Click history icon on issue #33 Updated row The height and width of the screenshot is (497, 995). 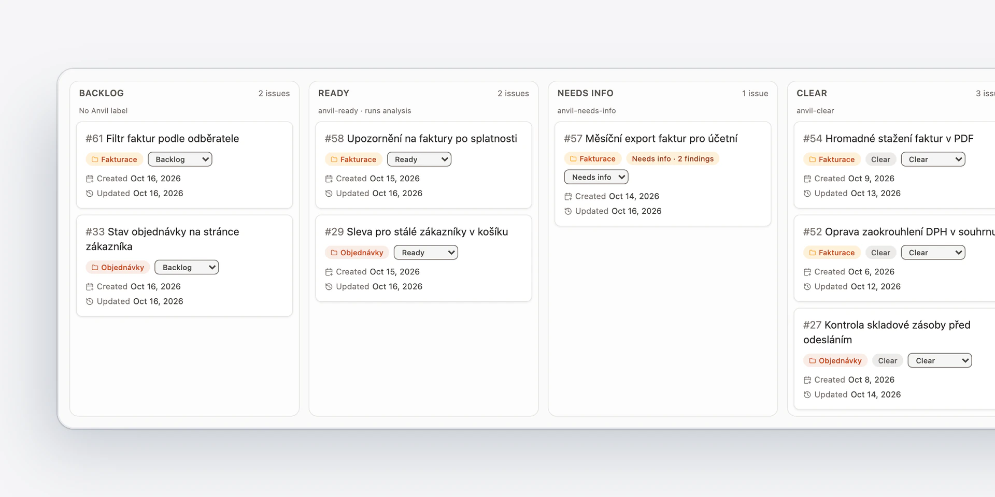90,301
